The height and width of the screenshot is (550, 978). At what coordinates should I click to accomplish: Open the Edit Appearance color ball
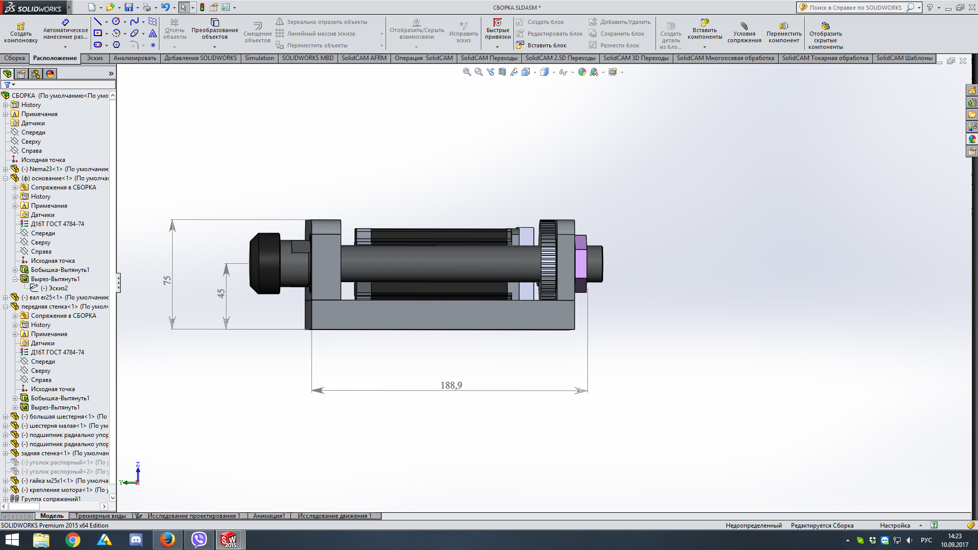click(582, 72)
